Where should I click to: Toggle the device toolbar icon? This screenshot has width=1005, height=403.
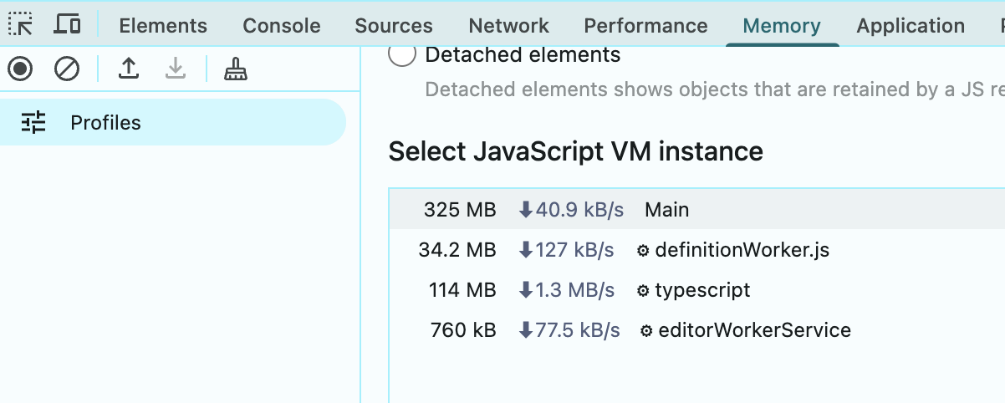click(x=67, y=25)
